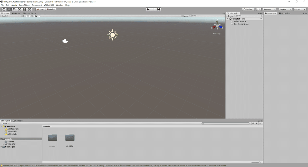Screen dimensions: 308x167
Task: Toggle Persp projection label
Action: tap(217, 34)
